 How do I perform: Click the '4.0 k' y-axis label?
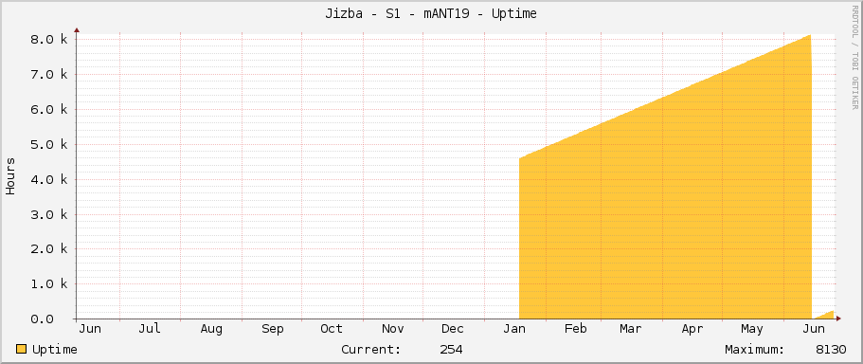49,179
